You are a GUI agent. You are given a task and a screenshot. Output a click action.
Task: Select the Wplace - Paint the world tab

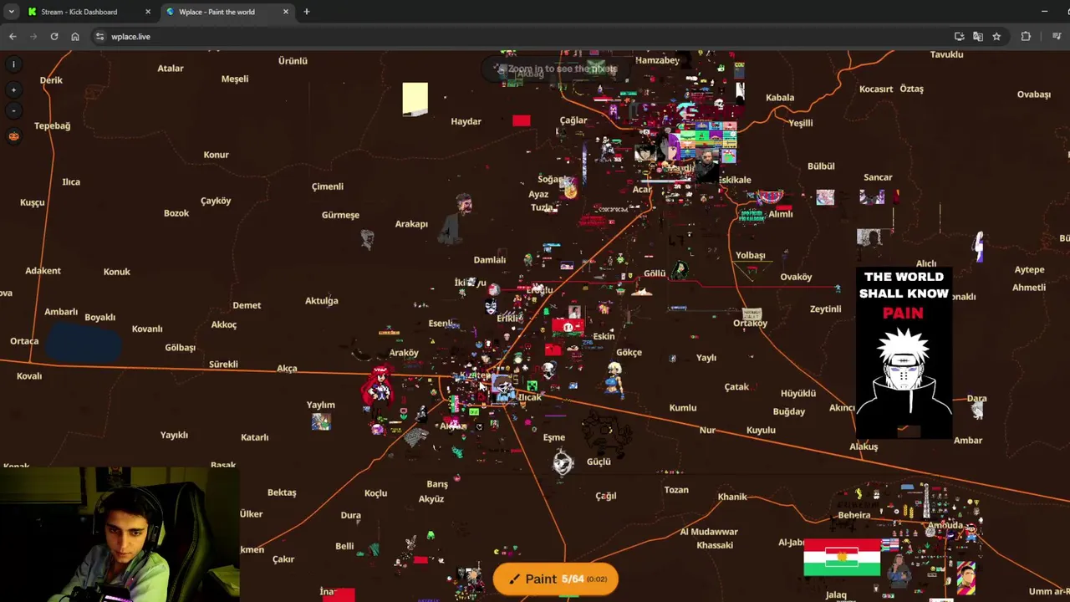pos(227,12)
